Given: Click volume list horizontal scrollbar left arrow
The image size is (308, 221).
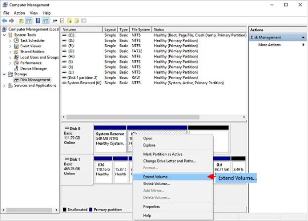Looking at the screenshot, I should click(64, 117).
